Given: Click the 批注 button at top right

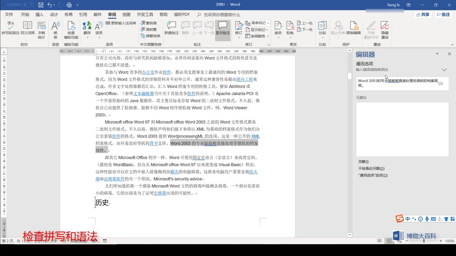Looking at the screenshot, I should tap(443, 15).
